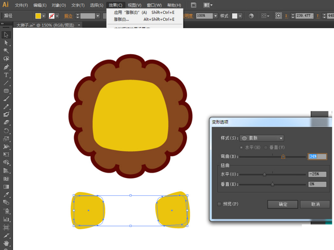Image resolution: width=334 pixels, height=250 pixels.
Task: Select the Direct Selection tool
Action: pyautogui.click(x=6, y=43)
